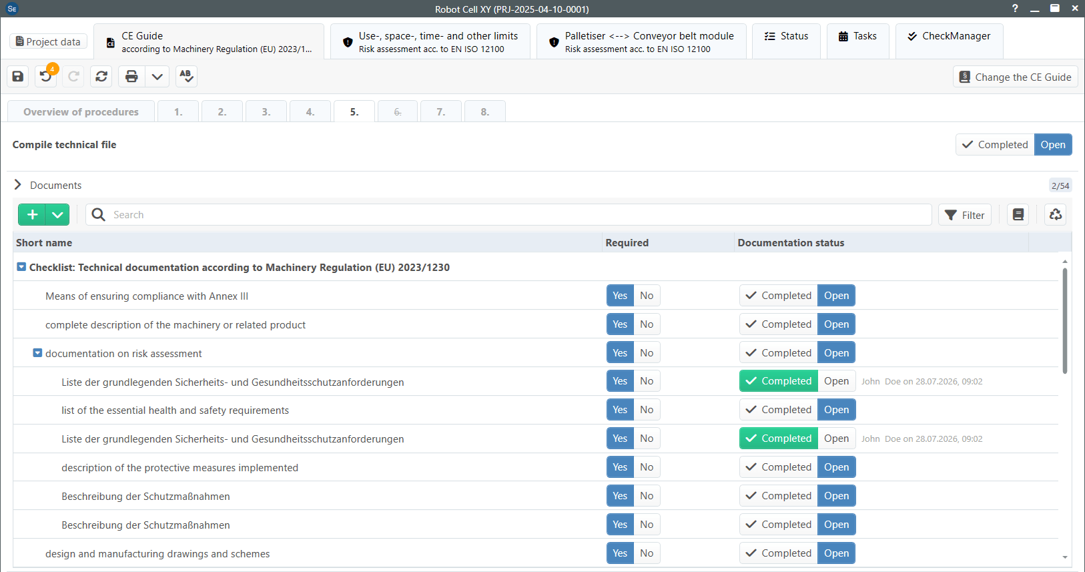This screenshot has width=1085, height=572.
Task: Open the print options dropdown arrow
Action: [157, 76]
